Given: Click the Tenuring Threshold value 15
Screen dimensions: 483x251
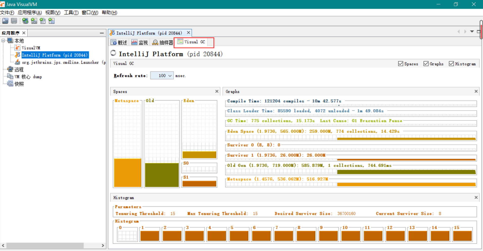Looking at the screenshot, I should (x=173, y=214).
